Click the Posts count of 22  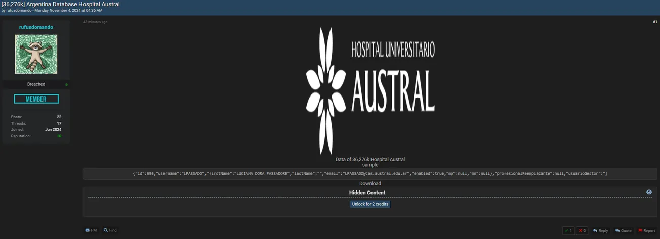tap(59, 117)
